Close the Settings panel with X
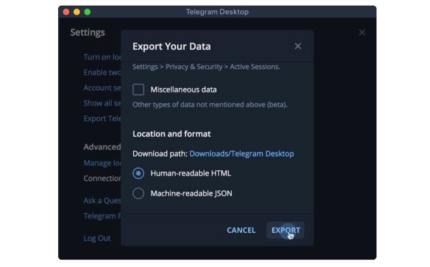The height and width of the screenshot is (267, 430). (362, 32)
